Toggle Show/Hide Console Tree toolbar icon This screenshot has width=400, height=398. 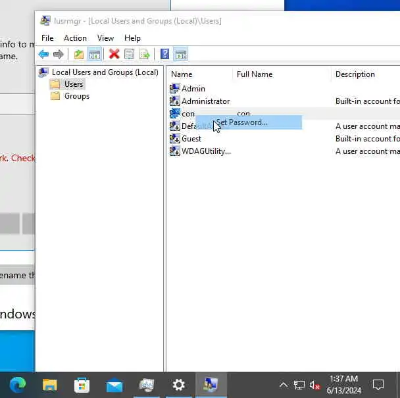tap(94, 55)
